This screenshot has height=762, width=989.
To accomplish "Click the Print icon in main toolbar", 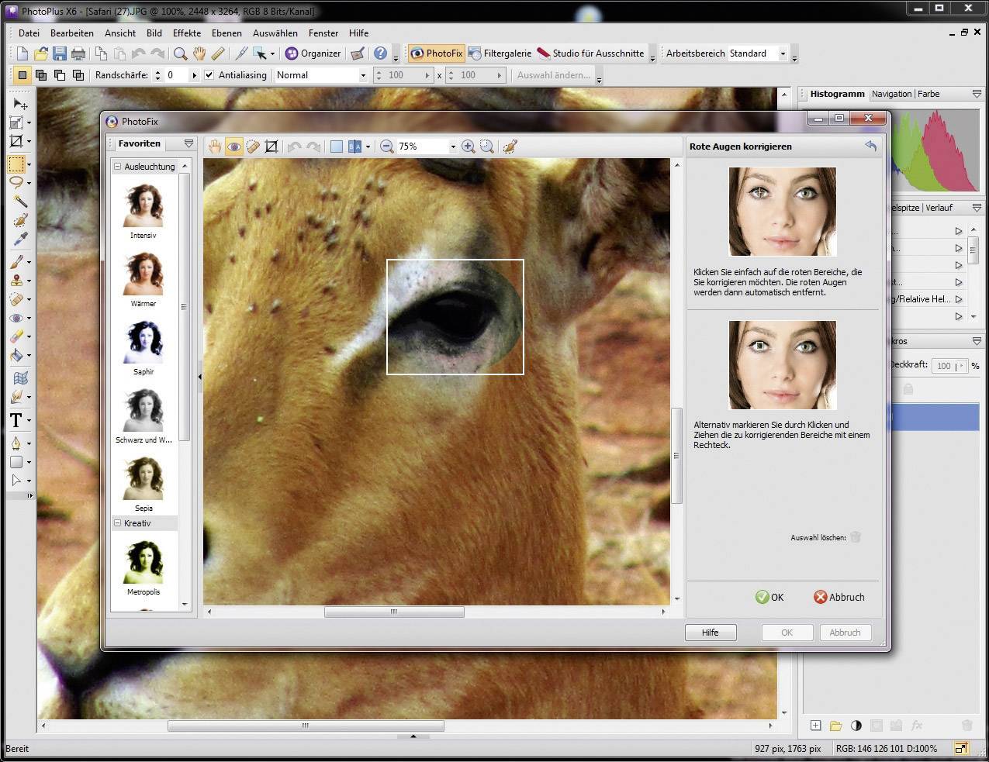I will (78, 53).
